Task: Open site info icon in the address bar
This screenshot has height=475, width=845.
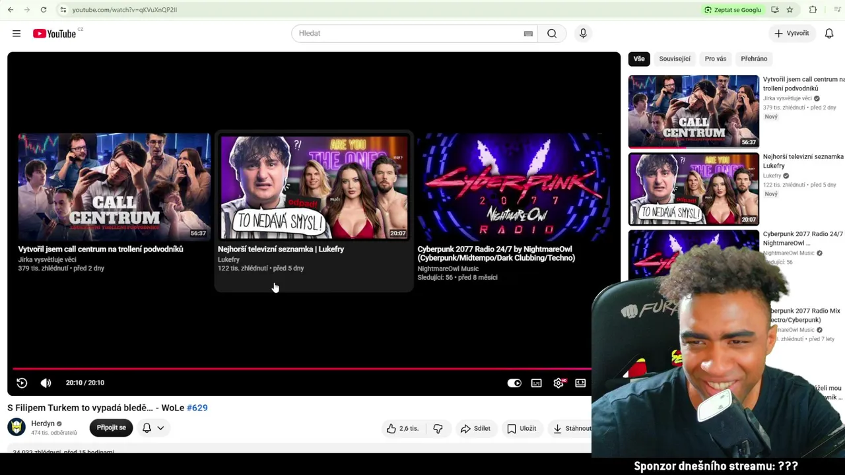Action: 63,10
